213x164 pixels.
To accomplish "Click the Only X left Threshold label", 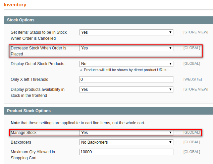I will [x=30, y=79].
